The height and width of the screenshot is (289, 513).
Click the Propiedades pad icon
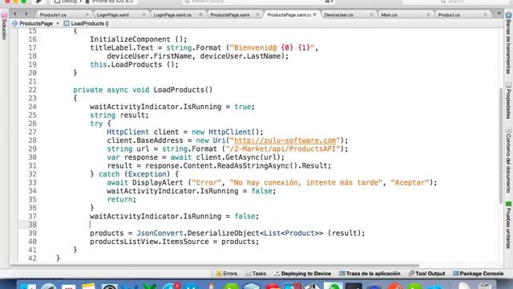click(x=508, y=85)
